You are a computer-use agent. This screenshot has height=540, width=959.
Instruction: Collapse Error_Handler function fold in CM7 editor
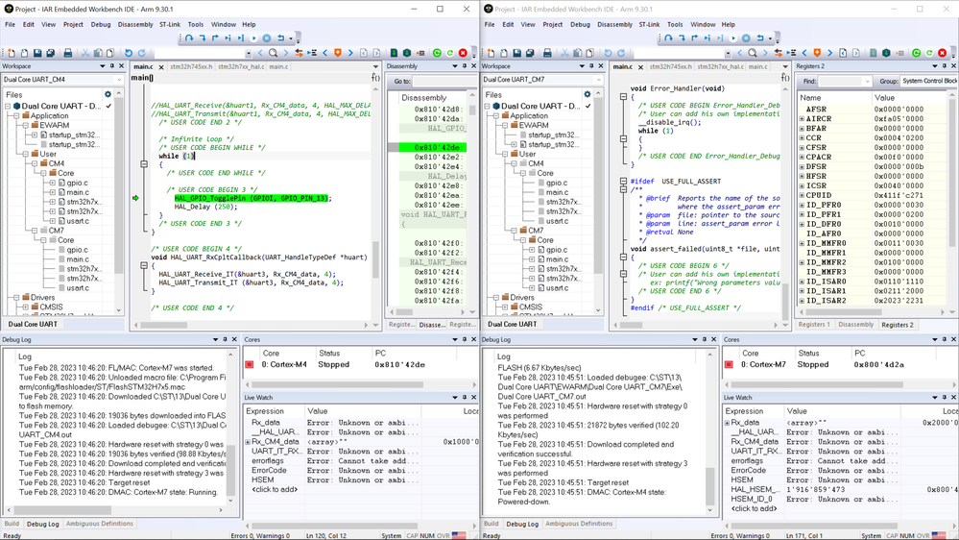[623, 97]
